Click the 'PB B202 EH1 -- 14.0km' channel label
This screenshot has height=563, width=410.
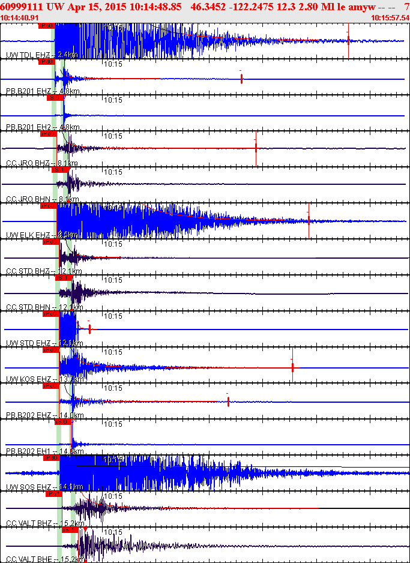click(44, 451)
